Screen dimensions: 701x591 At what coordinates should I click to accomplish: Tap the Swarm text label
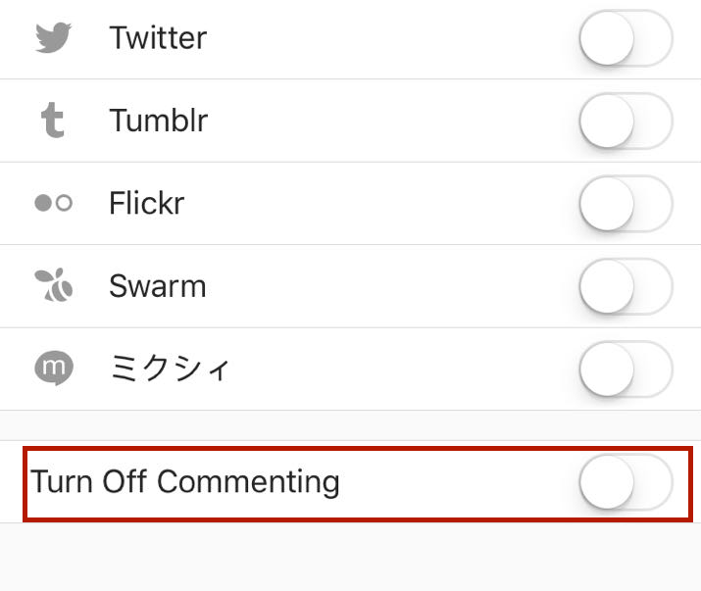tap(157, 286)
